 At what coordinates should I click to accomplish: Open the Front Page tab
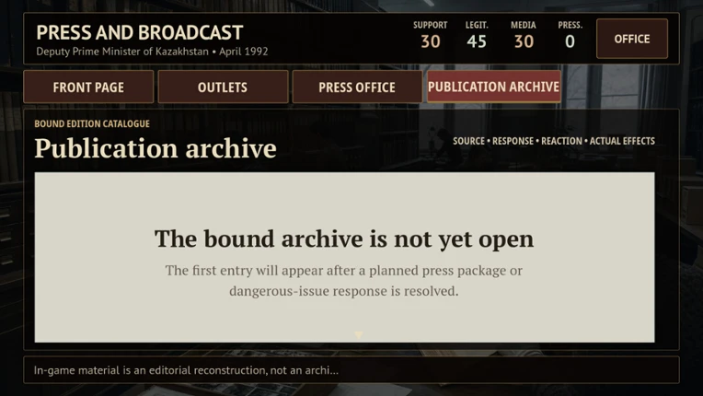click(x=88, y=87)
